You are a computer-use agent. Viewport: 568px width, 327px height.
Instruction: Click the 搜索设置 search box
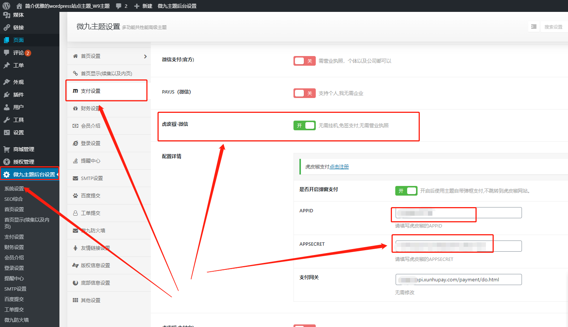coord(554,27)
